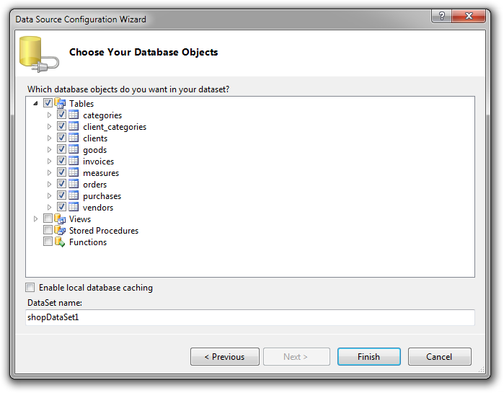Uncheck the Tables root checkbox
504x393 pixels.
48,103
